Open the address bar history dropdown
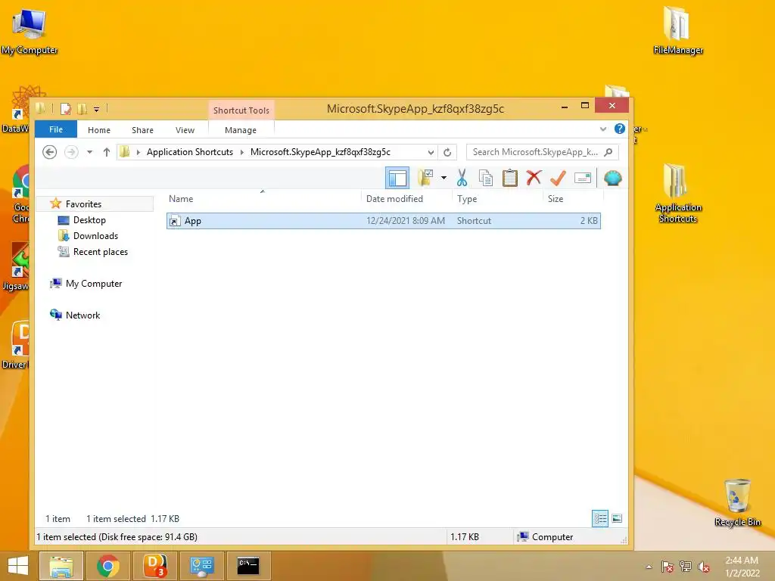The height and width of the screenshot is (581, 775). pos(431,152)
